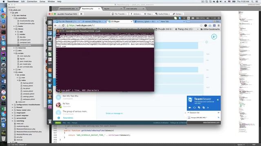Open Spotlight search in macOS menu bar
261x146 pixels.
252,2
